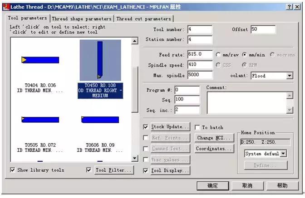Click the home position D:250 Z:250 field
Image resolution: width=305 pixels, height=198 pixels.
pos(266,142)
